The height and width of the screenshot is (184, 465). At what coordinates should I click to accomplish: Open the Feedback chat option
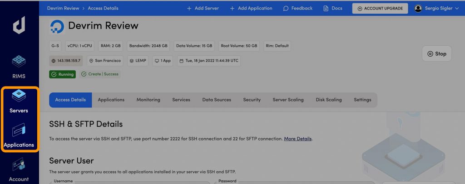click(x=297, y=8)
